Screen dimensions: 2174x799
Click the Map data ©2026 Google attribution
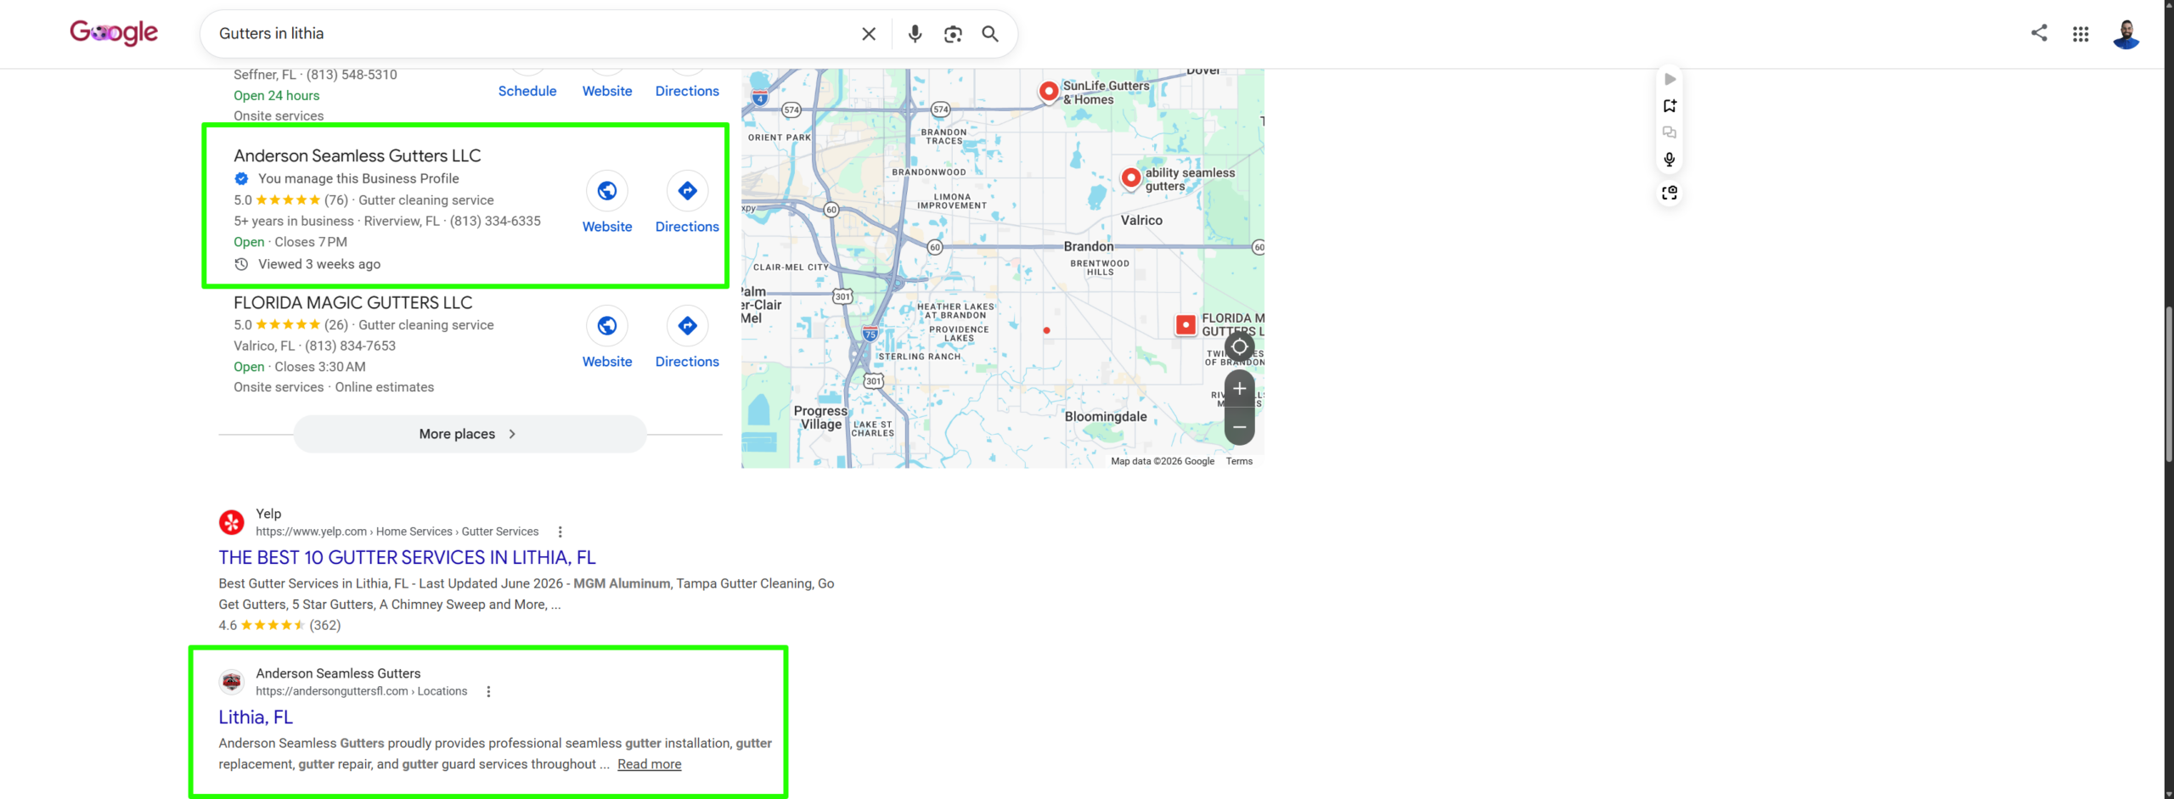coord(1163,461)
